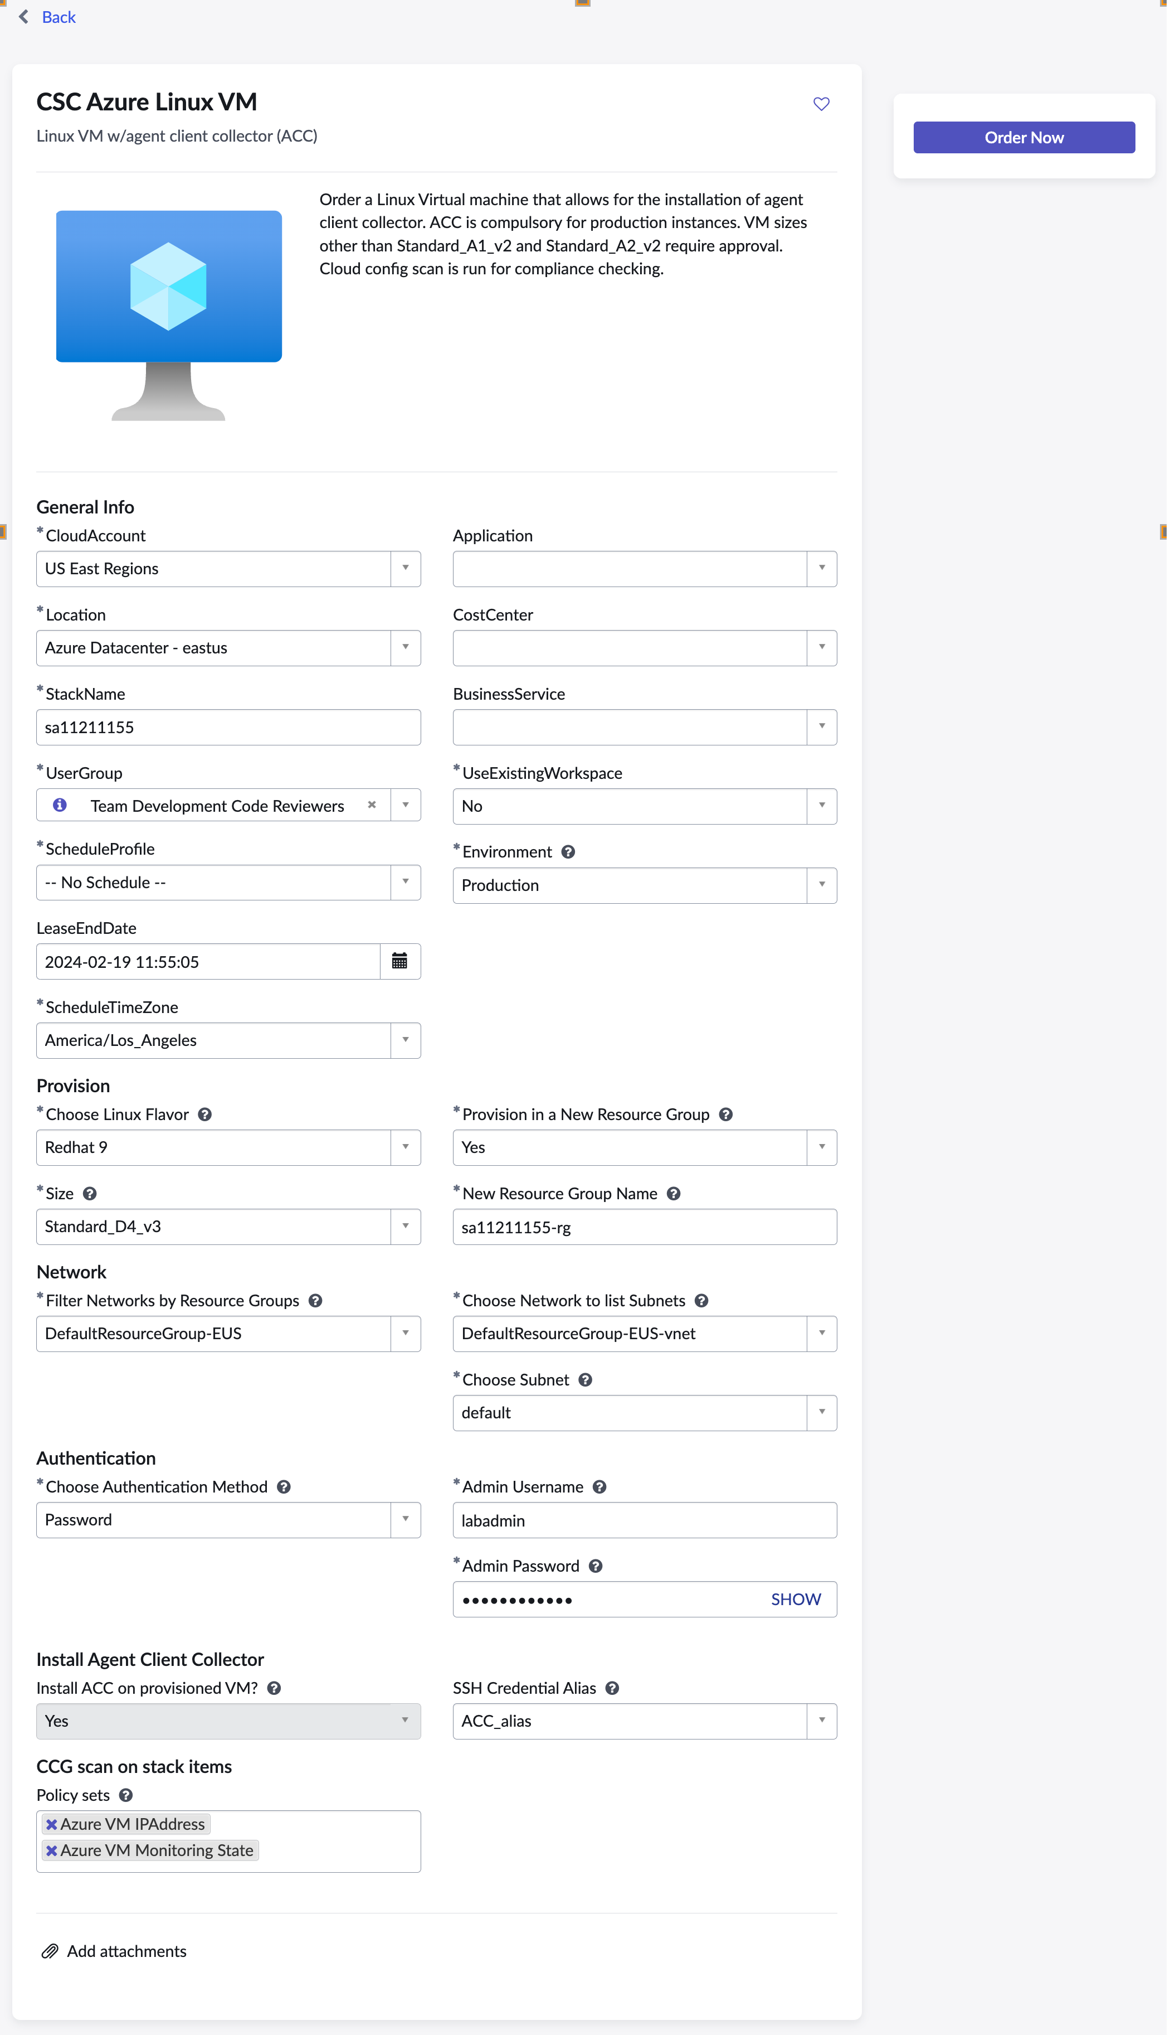Clear the Team Development Code Reviewers selection
The image size is (1170, 2035).
(371, 805)
